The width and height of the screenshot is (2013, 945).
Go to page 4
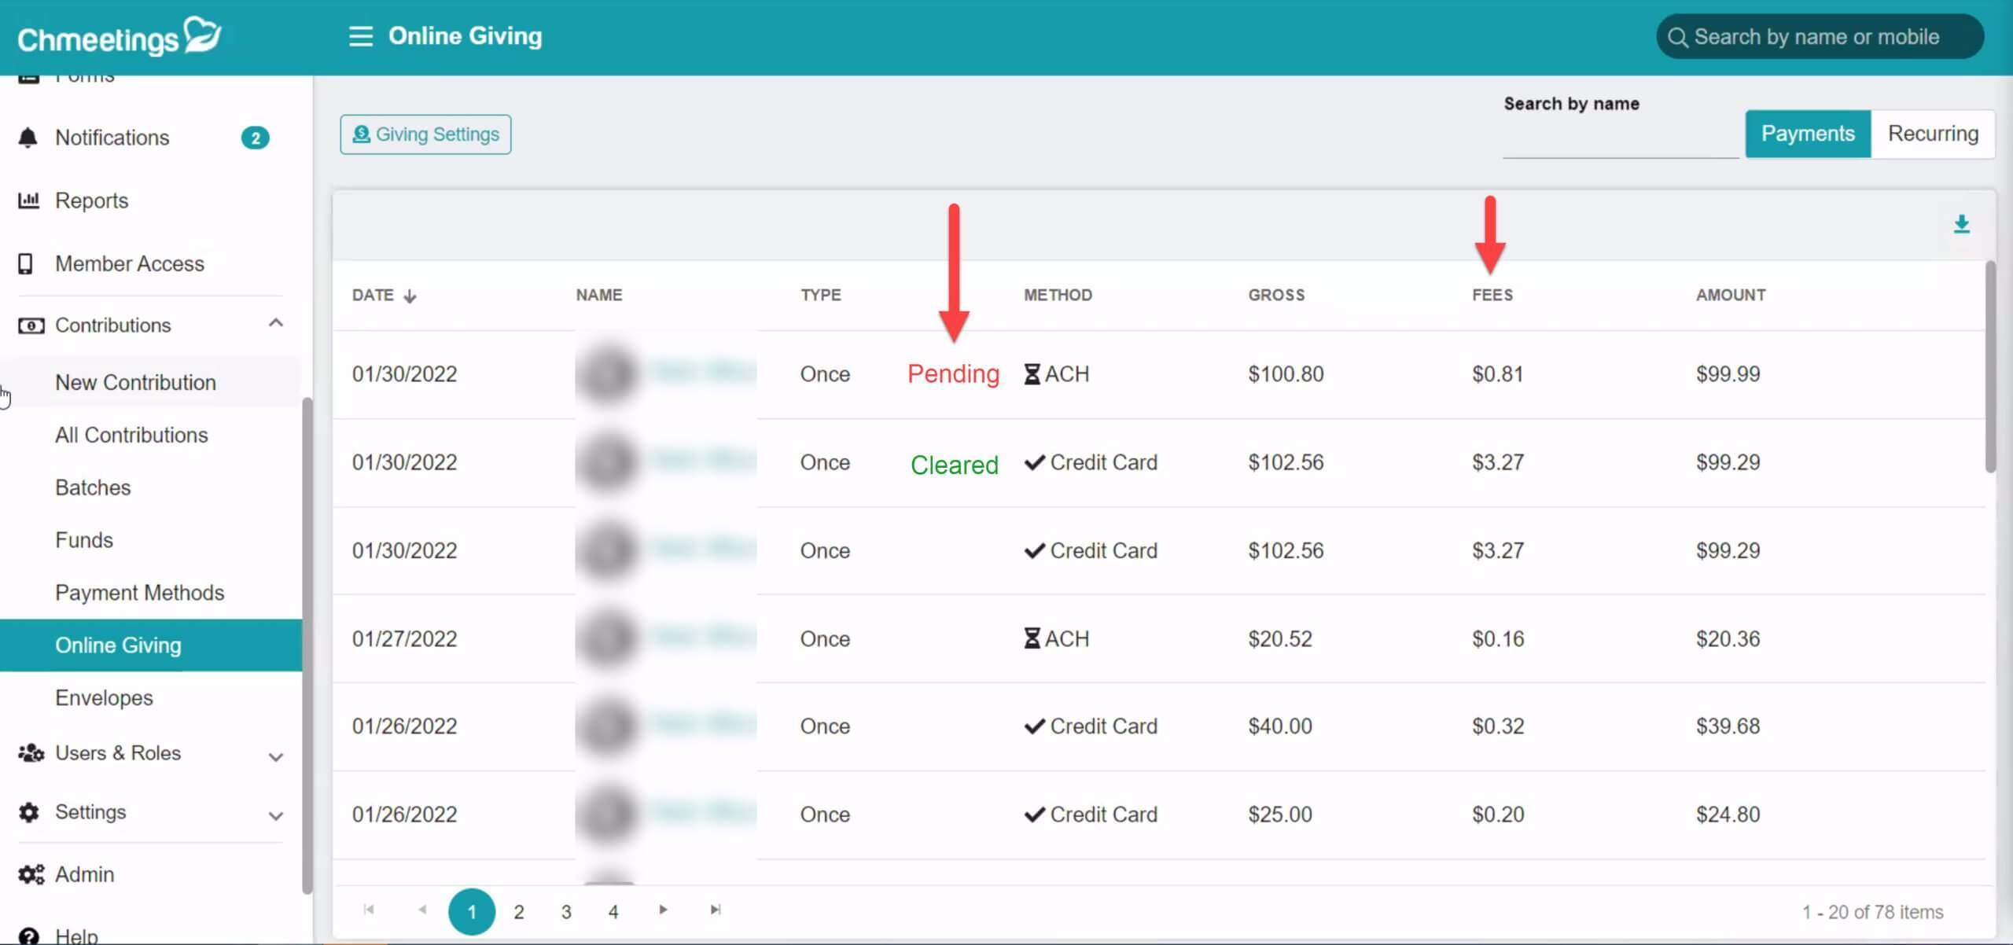point(613,912)
